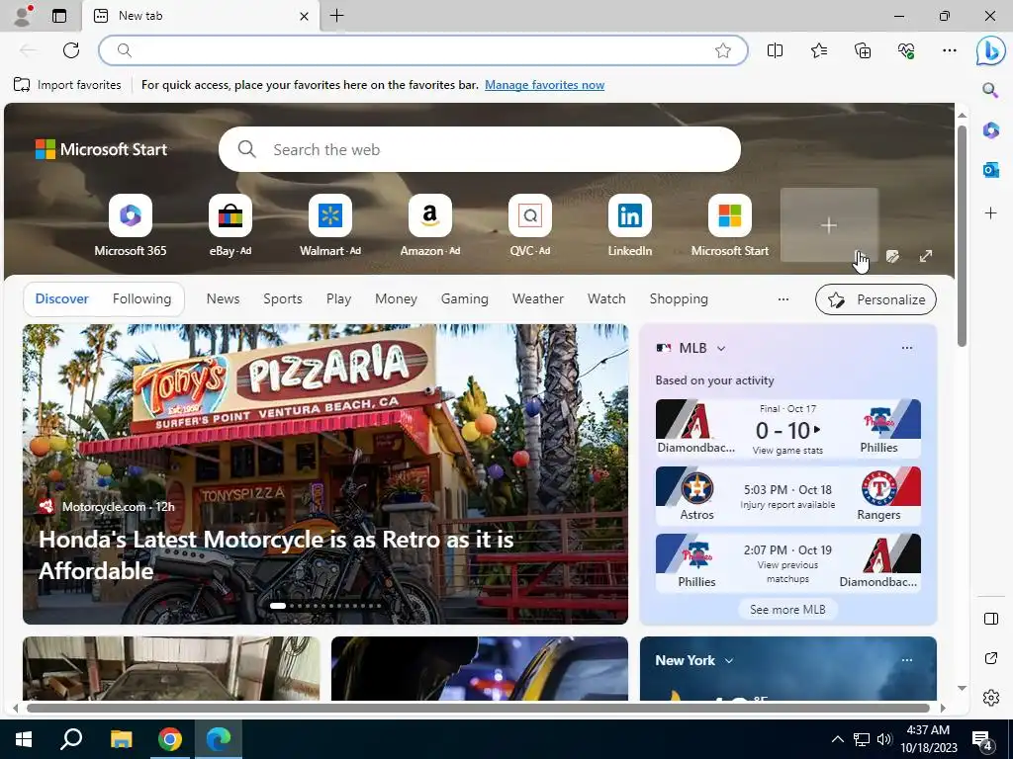Show more feed categories ellipsis
Screen dimensions: 1013x759
pos(783,298)
